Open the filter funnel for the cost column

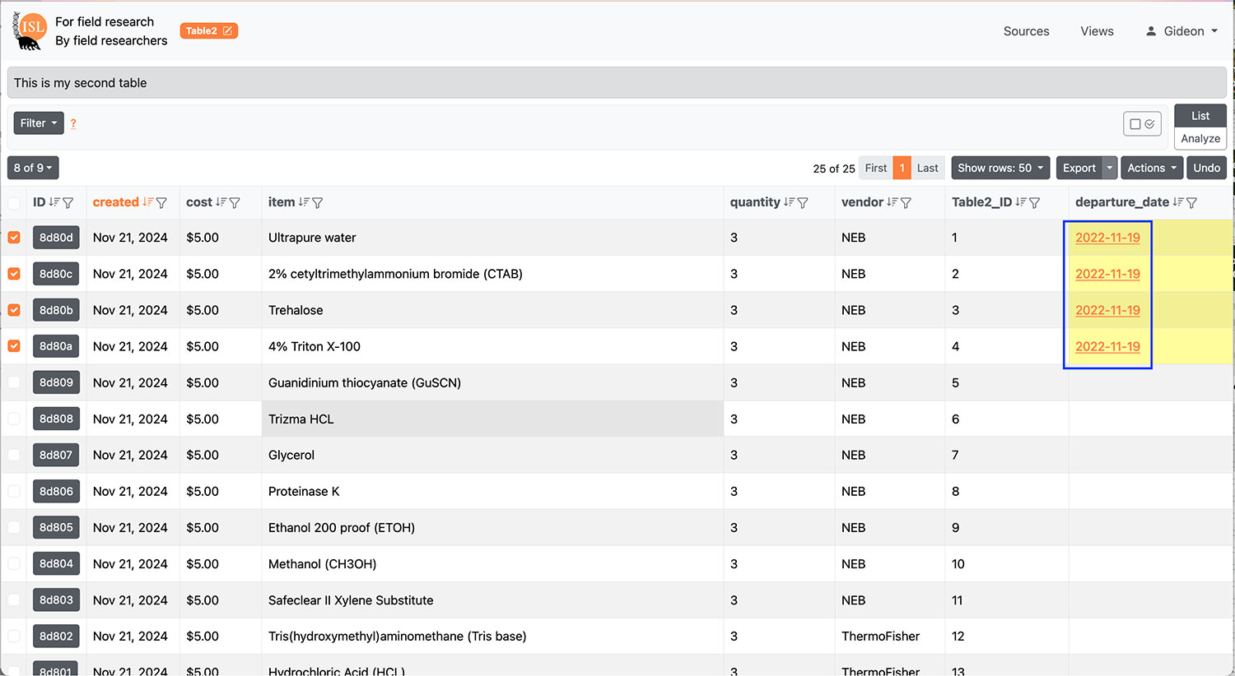235,202
